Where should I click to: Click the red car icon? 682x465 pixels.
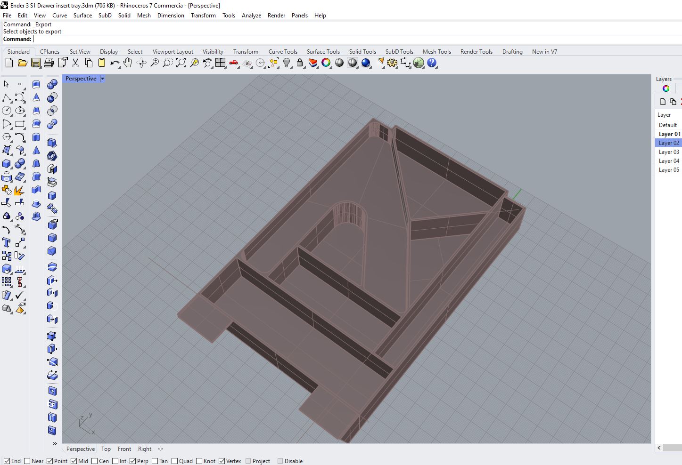[x=233, y=63]
